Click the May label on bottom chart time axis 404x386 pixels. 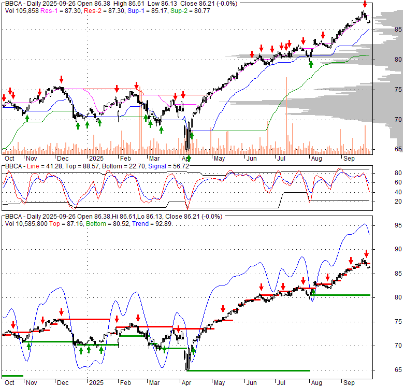pos(219,383)
